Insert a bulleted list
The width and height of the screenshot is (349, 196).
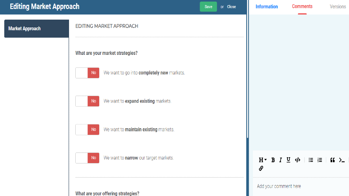click(311, 160)
